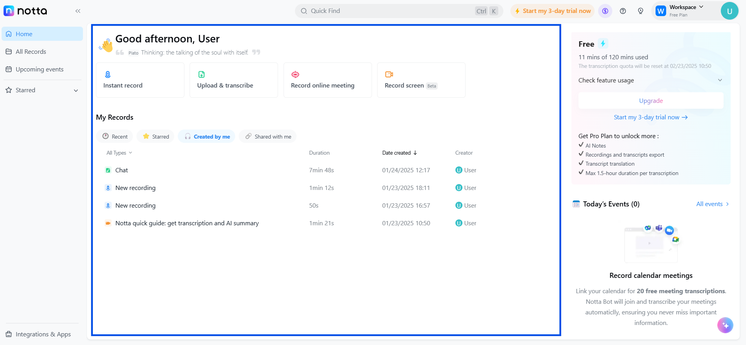Click the 01/24/2025 12:17 date cell

[406, 170]
